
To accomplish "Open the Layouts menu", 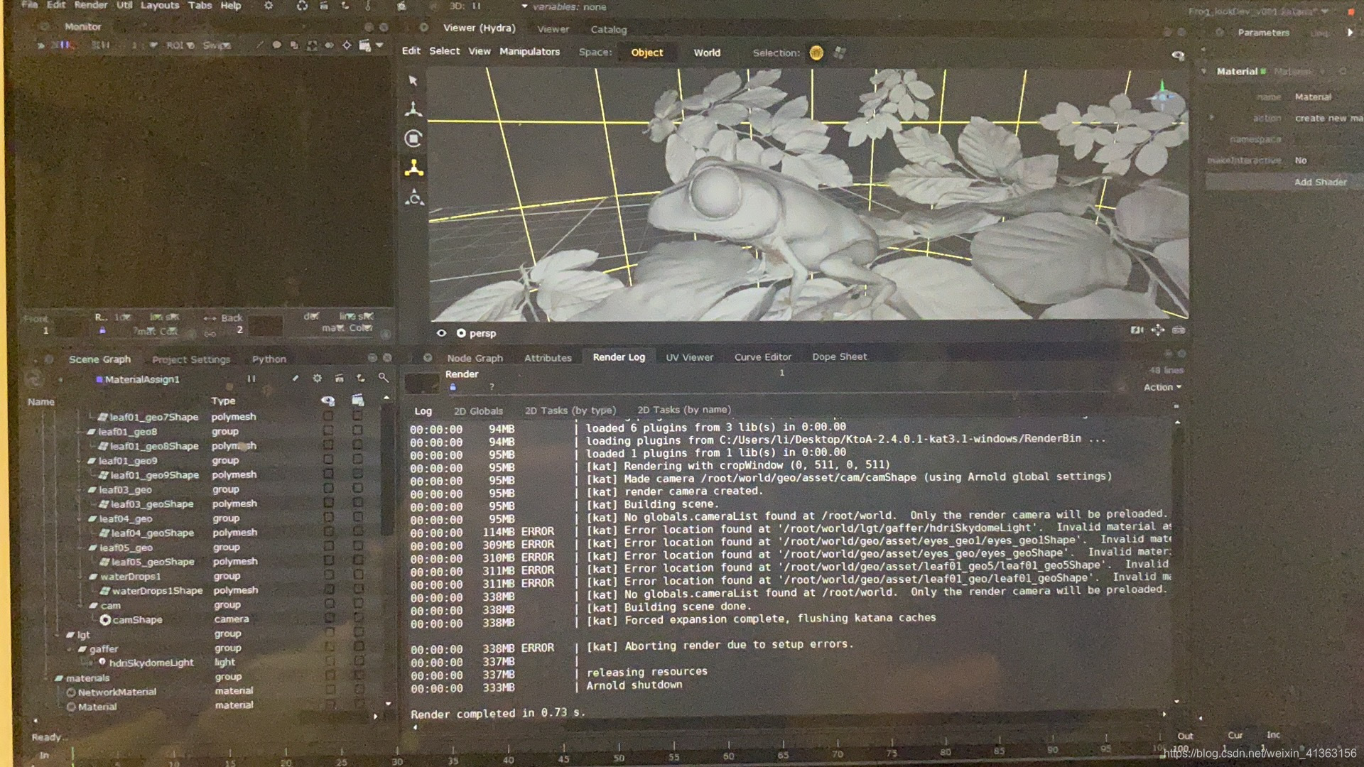I will [160, 6].
